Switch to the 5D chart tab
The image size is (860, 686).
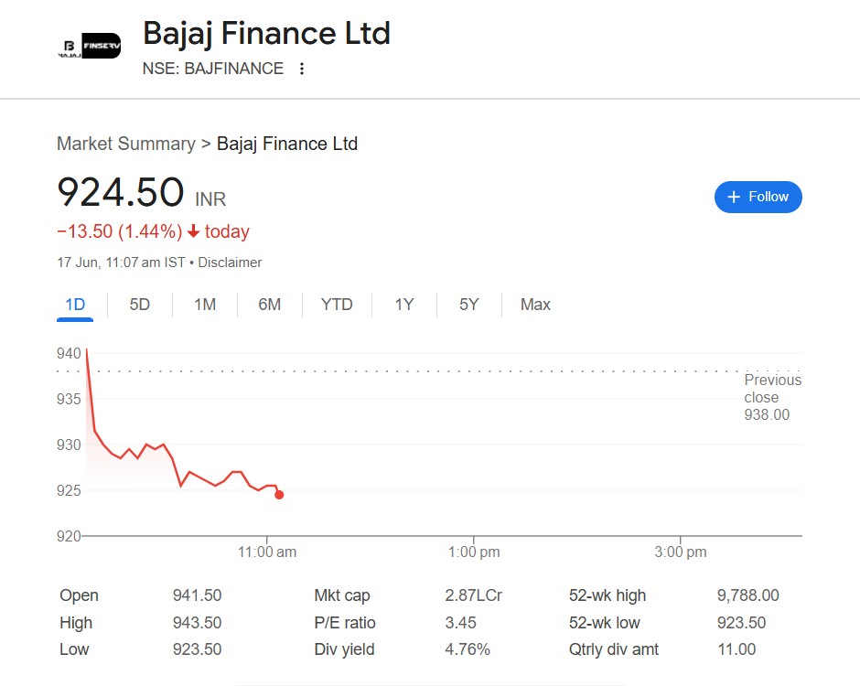click(139, 305)
